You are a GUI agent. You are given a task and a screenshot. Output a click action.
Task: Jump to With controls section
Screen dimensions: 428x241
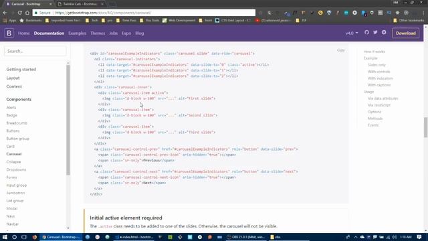click(x=379, y=72)
